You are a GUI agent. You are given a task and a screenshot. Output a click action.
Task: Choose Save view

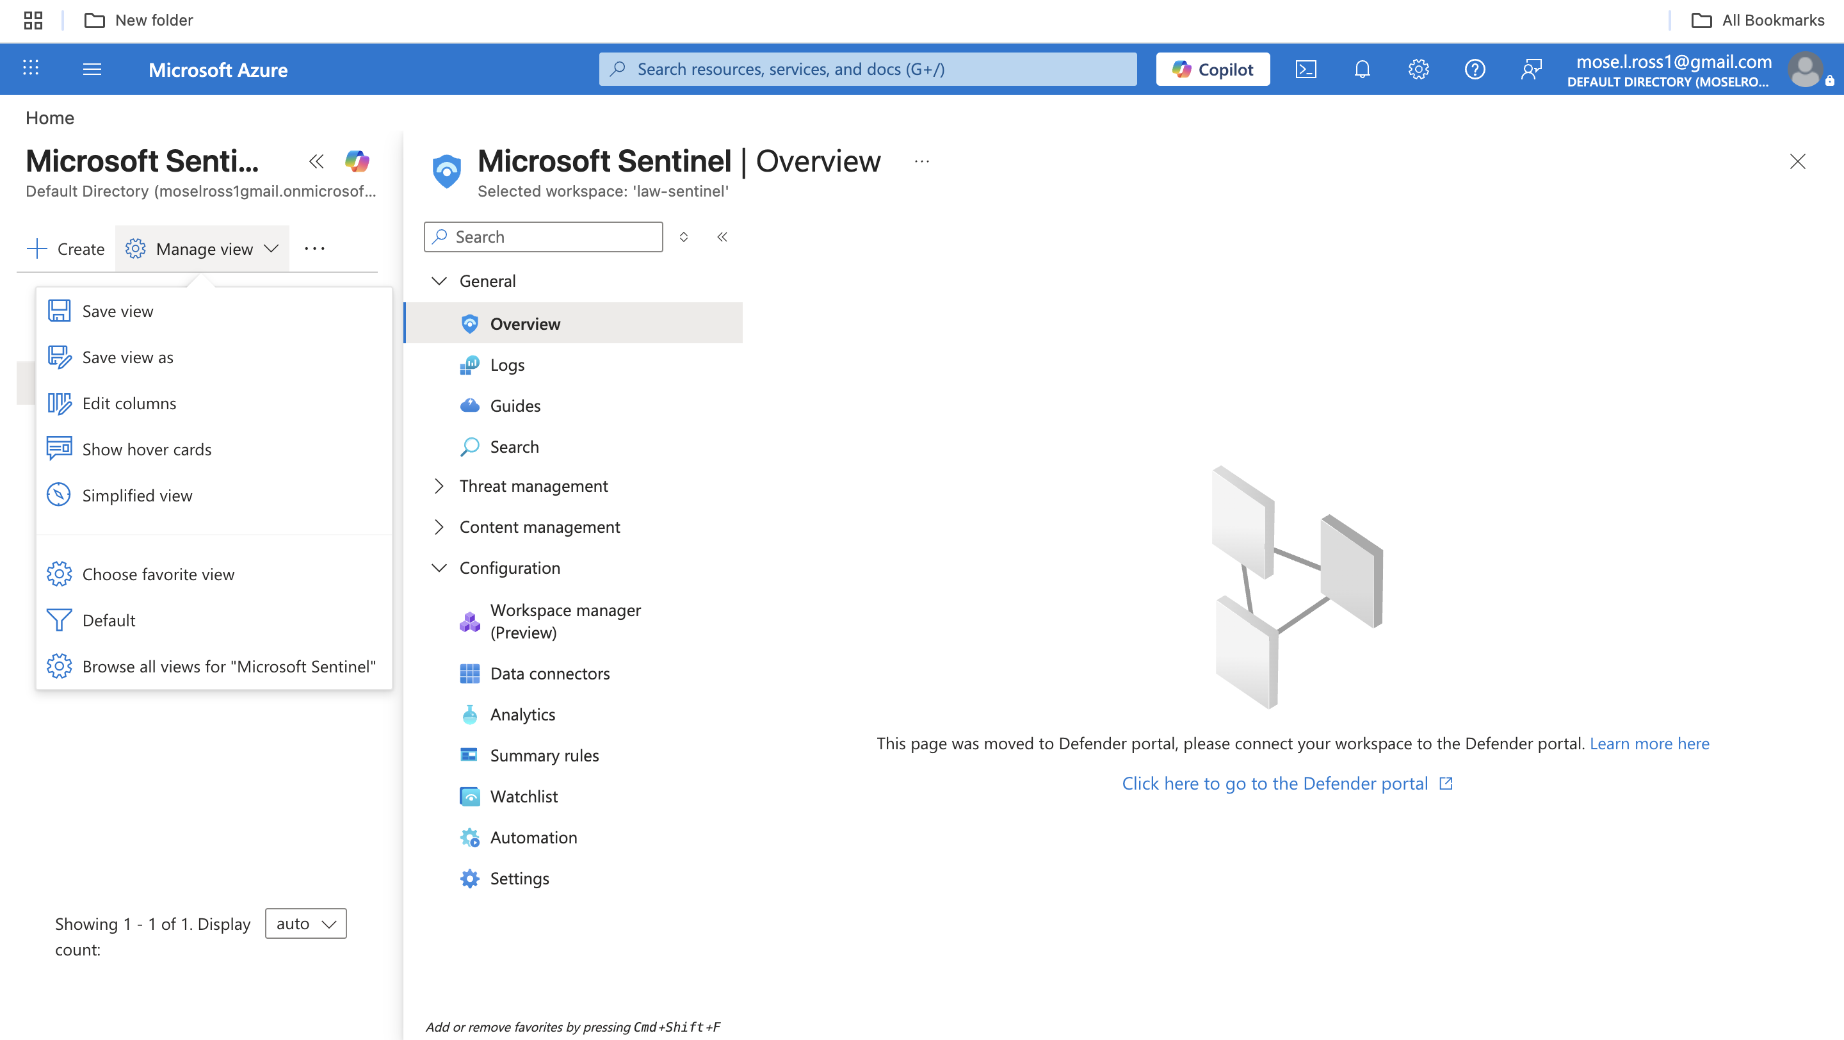pyautogui.click(x=214, y=311)
